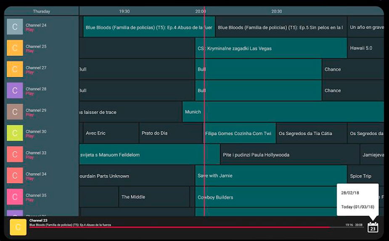This screenshot has height=241, width=389.
Task: Open the calendar date picker icon
Action: point(373,227)
